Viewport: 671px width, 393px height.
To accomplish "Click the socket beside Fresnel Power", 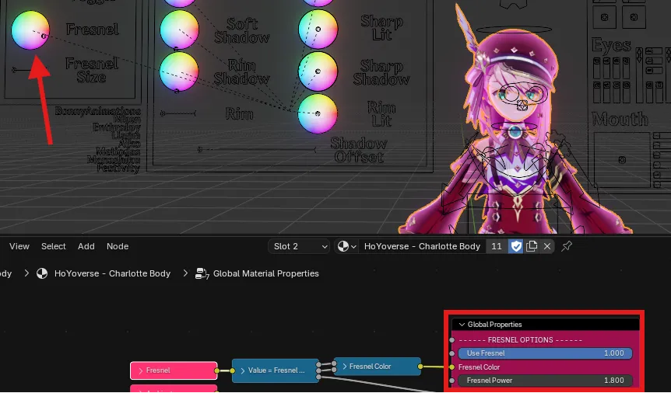I will click(x=452, y=381).
